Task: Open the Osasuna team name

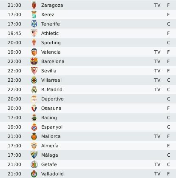Action: tap(51, 108)
